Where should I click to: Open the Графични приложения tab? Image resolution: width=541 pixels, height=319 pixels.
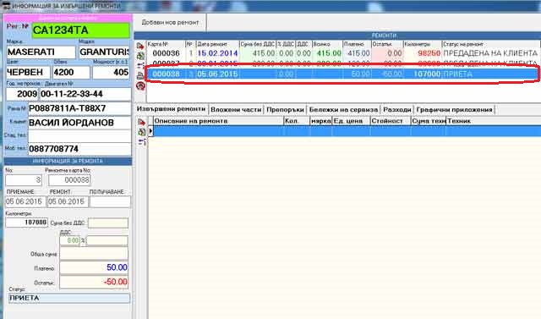click(455, 109)
